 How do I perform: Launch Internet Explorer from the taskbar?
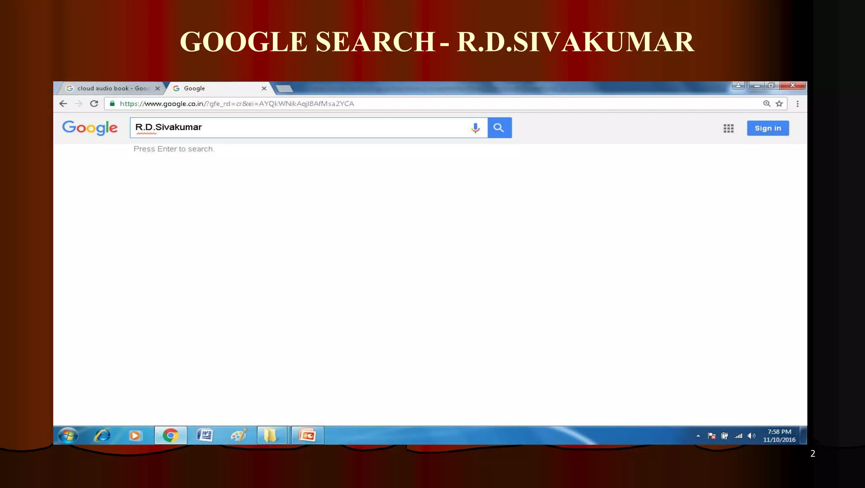click(102, 435)
